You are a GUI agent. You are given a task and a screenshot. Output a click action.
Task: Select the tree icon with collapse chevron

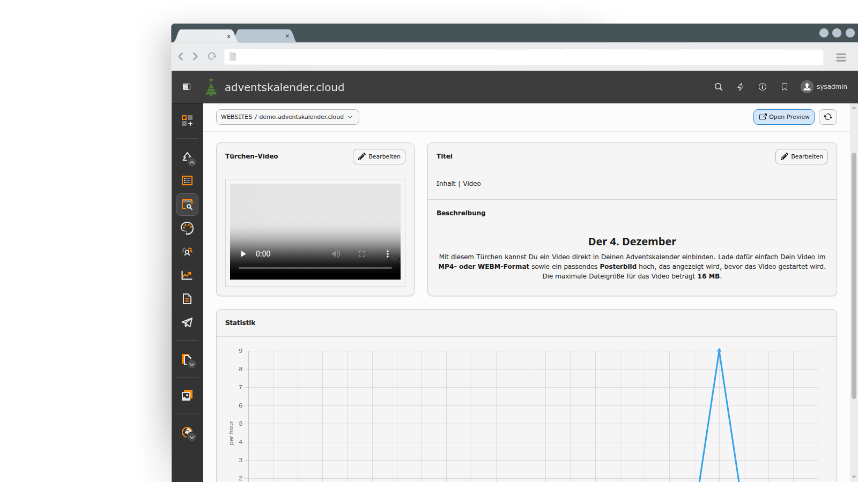click(x=187, y=157)
